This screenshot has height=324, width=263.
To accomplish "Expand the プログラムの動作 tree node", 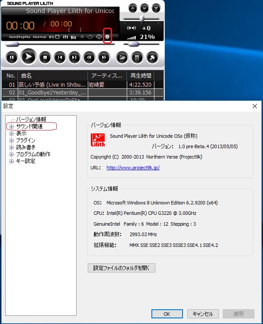I will coord(12,154).
